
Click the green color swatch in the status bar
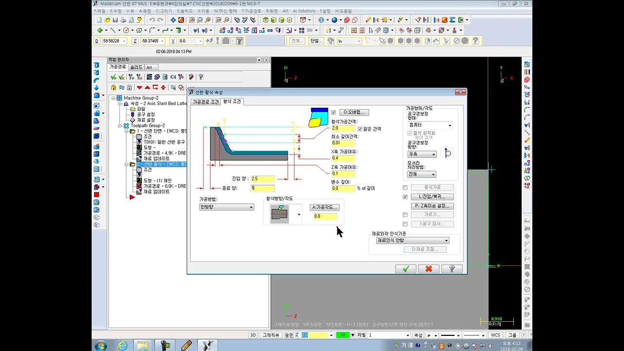coord(343,335)
